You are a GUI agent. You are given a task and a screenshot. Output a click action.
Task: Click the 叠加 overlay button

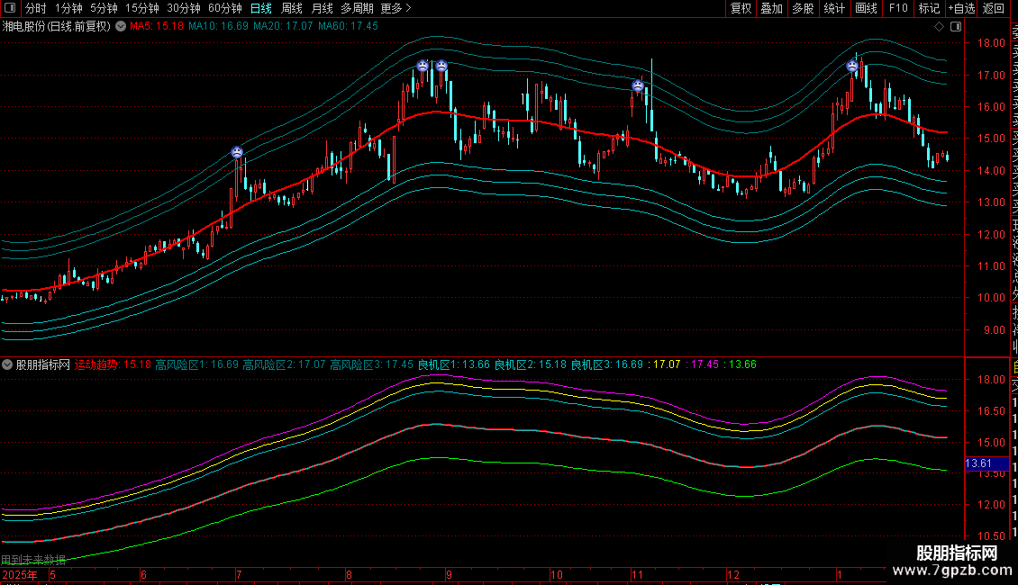click(x=771, y=8)
